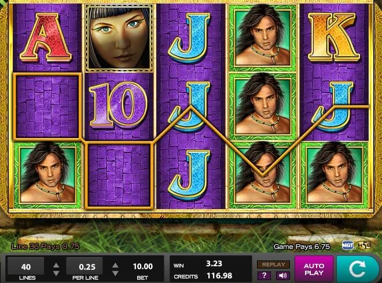Click the H5G logo icon
This screenshot has width=382, height=283.
coord(364,245)
